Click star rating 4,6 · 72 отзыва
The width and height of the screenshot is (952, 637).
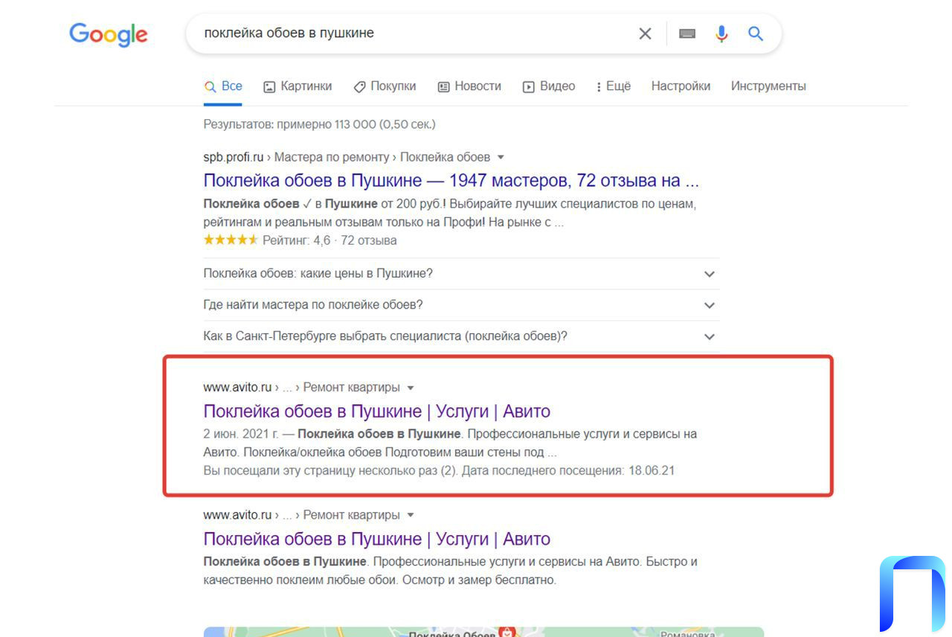(300, 240)
